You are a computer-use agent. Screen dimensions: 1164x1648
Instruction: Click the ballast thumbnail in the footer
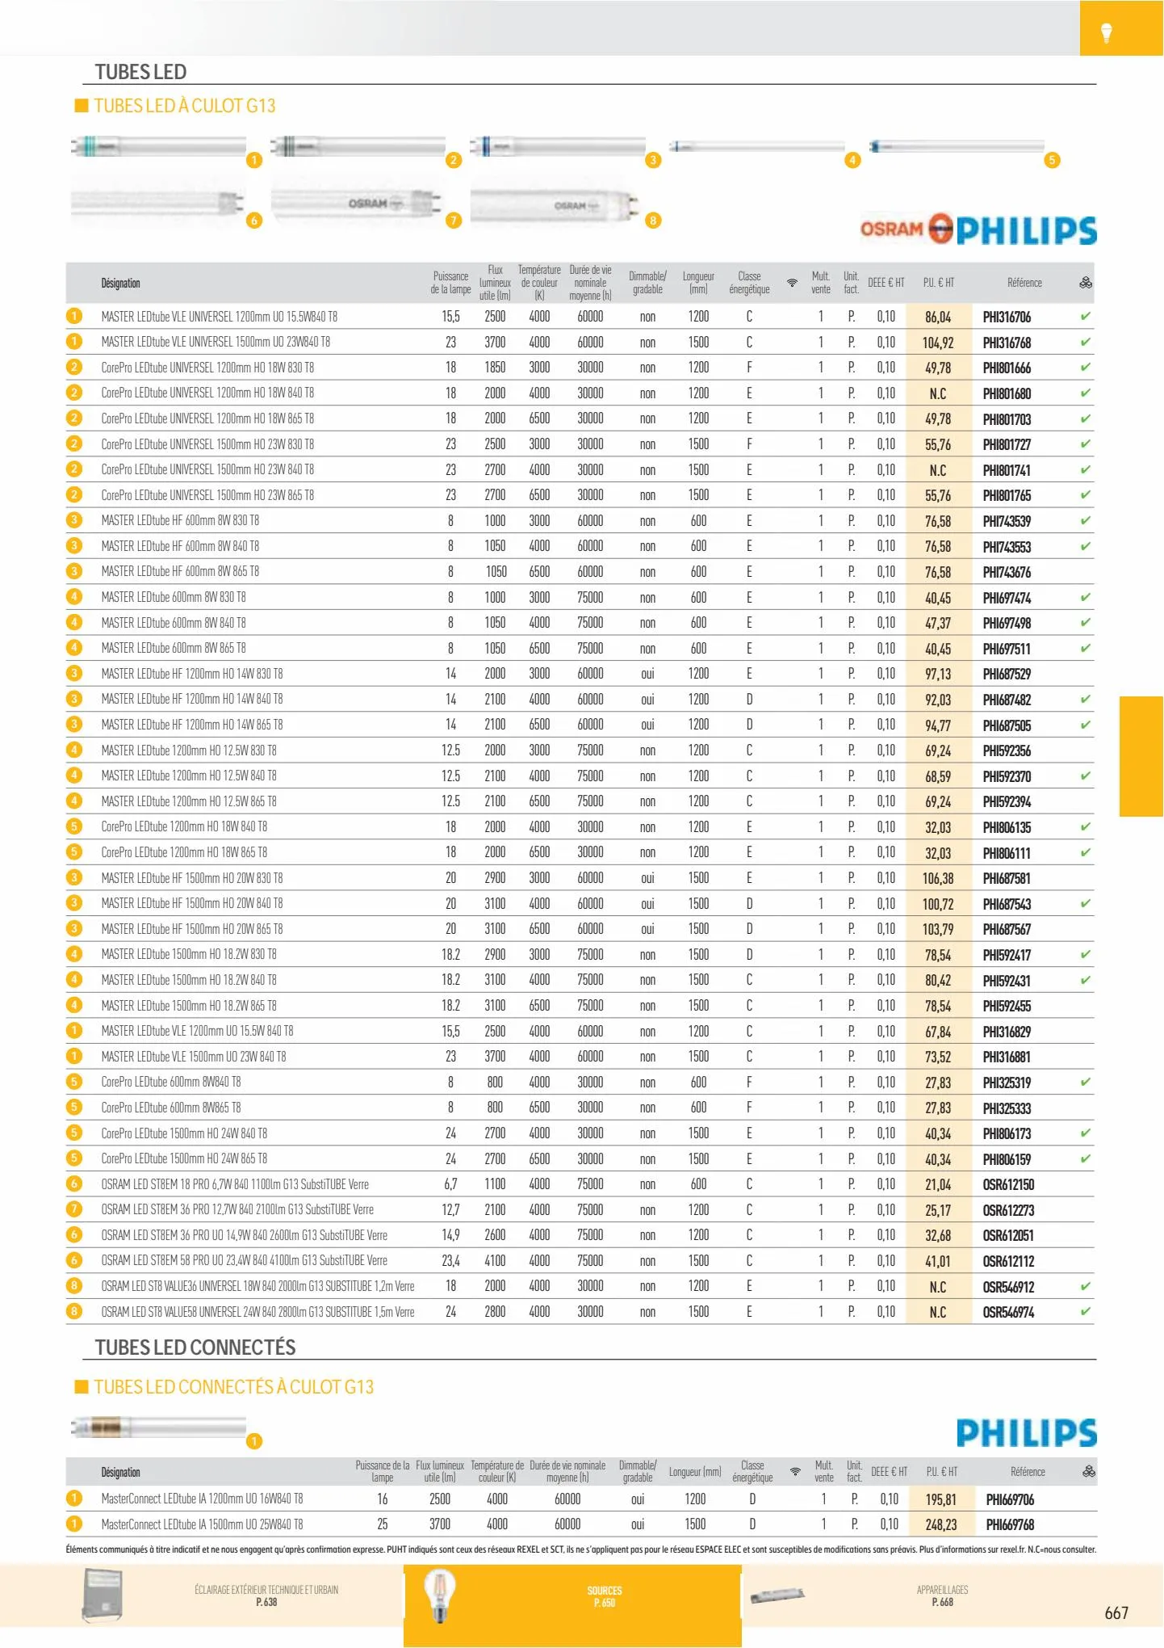777,1595
